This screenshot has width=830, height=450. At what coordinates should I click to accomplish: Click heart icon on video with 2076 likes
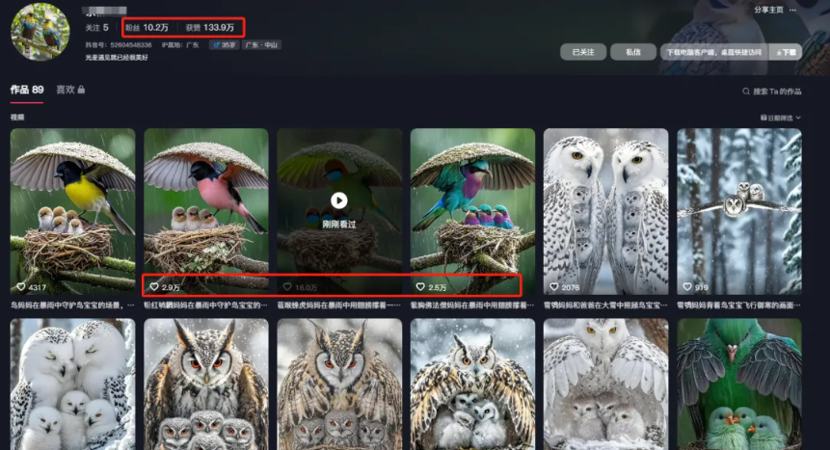click(554, 287)
